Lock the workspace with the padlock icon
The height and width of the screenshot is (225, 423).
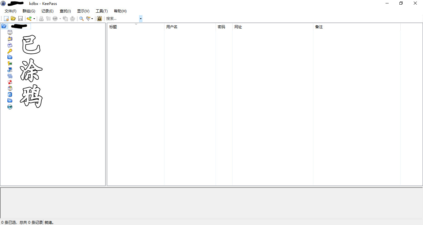click(x=99, y=19)
